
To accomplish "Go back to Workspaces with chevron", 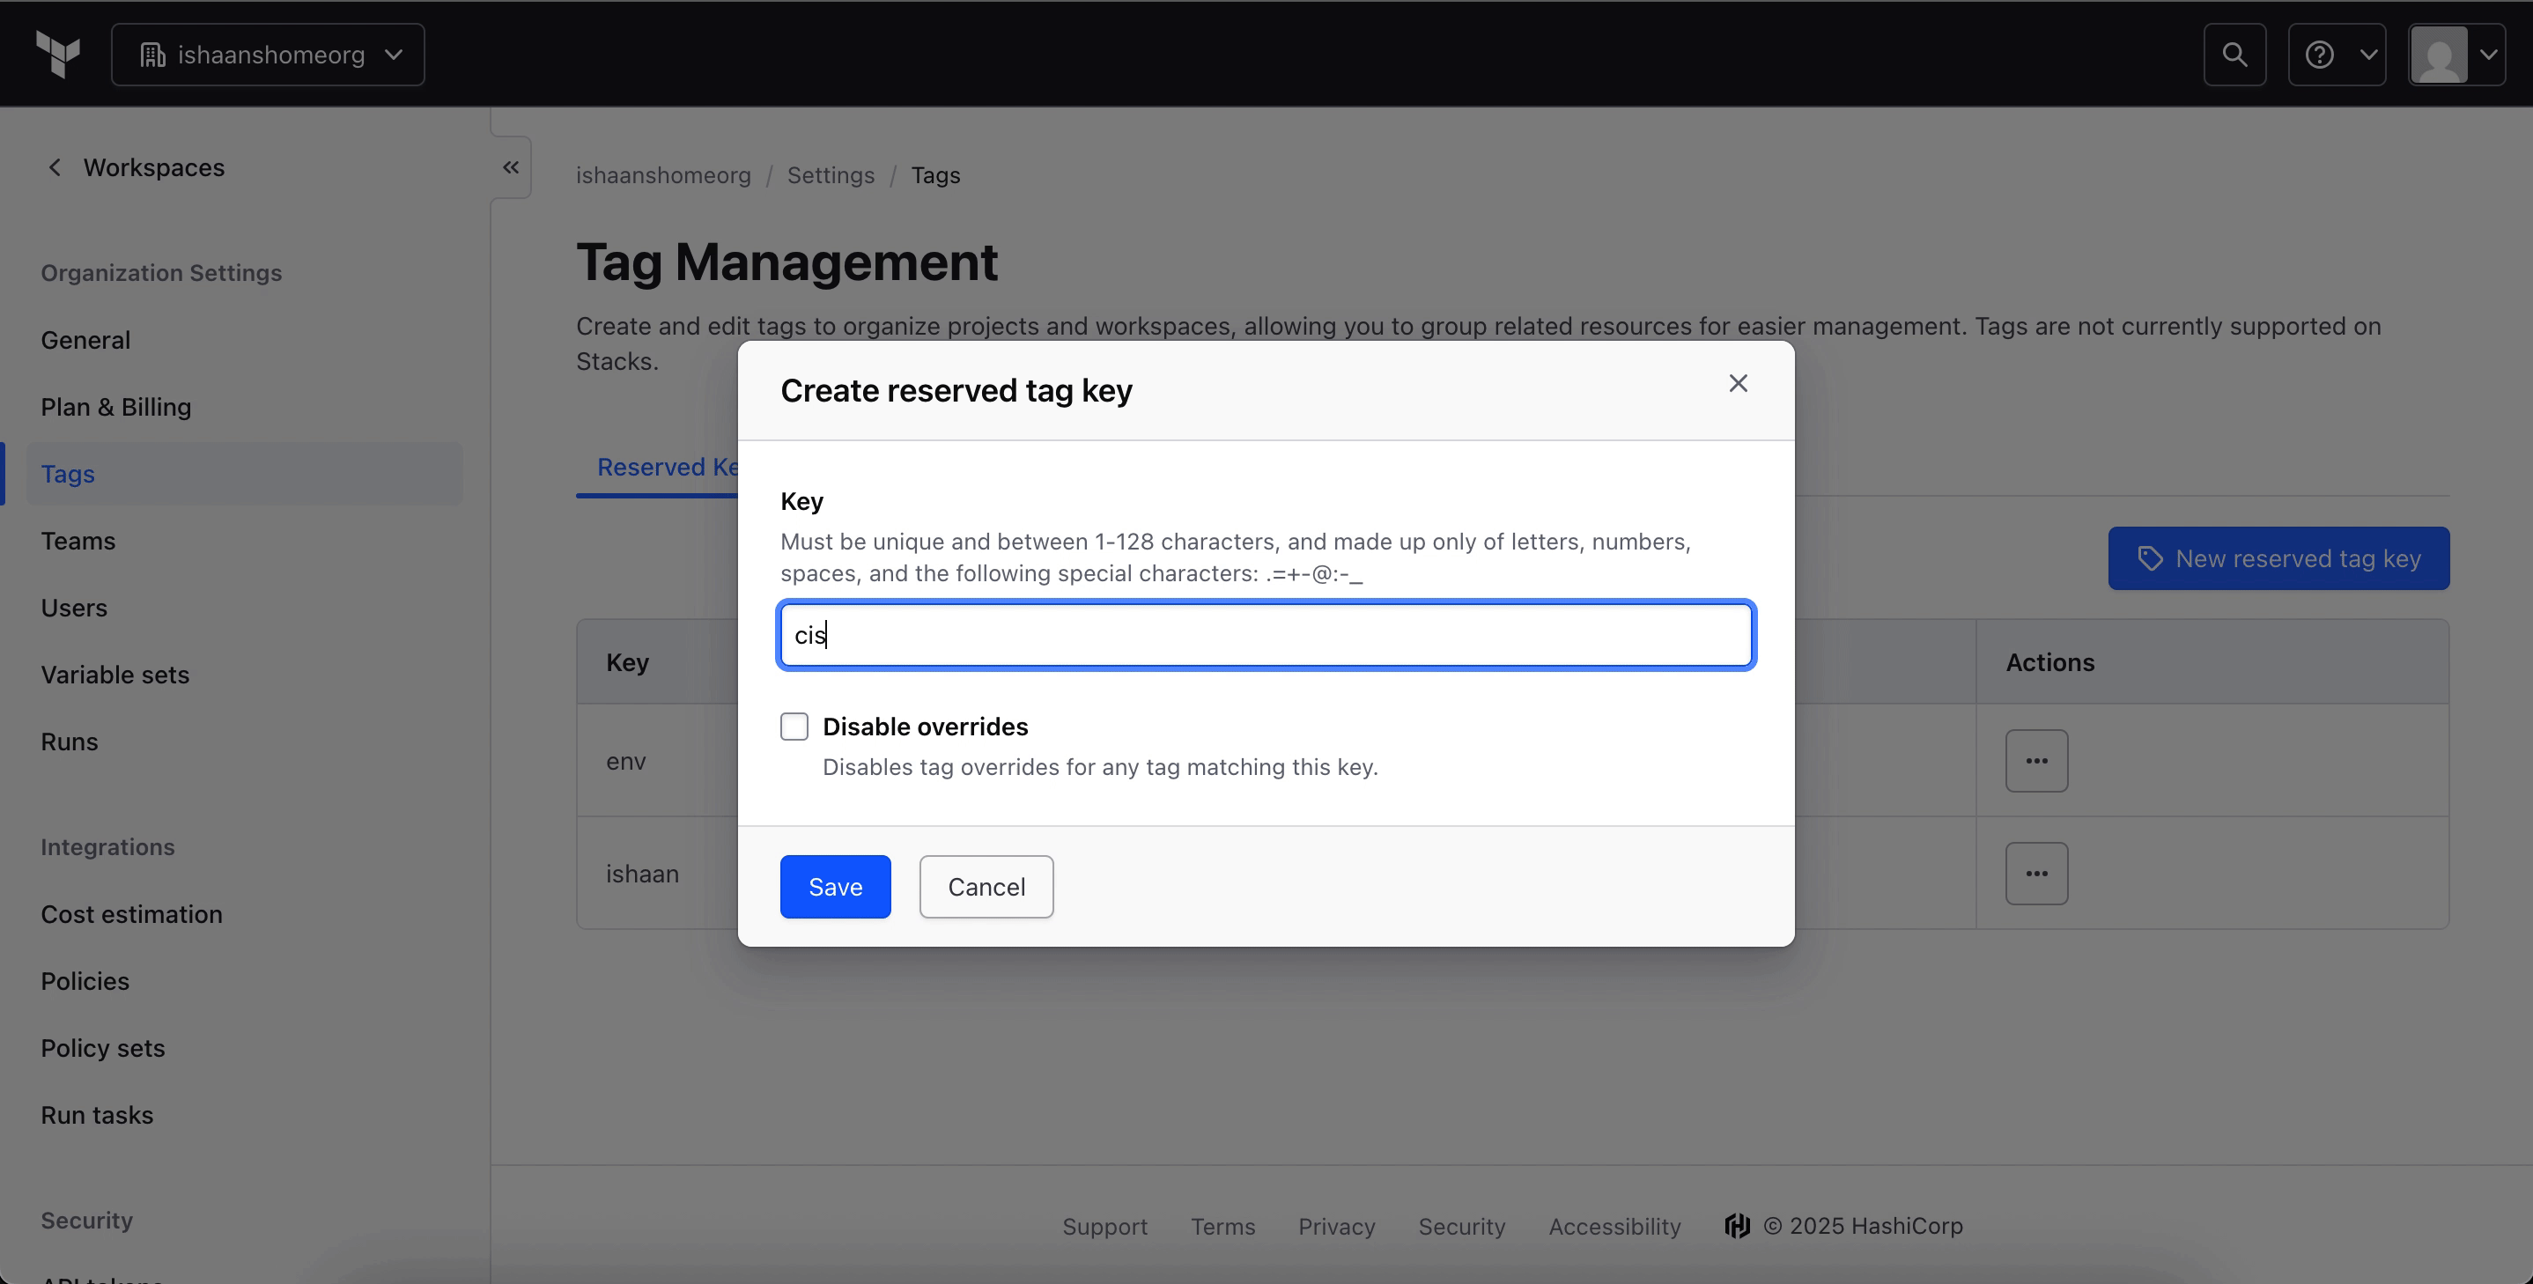I will coord(55,168).
